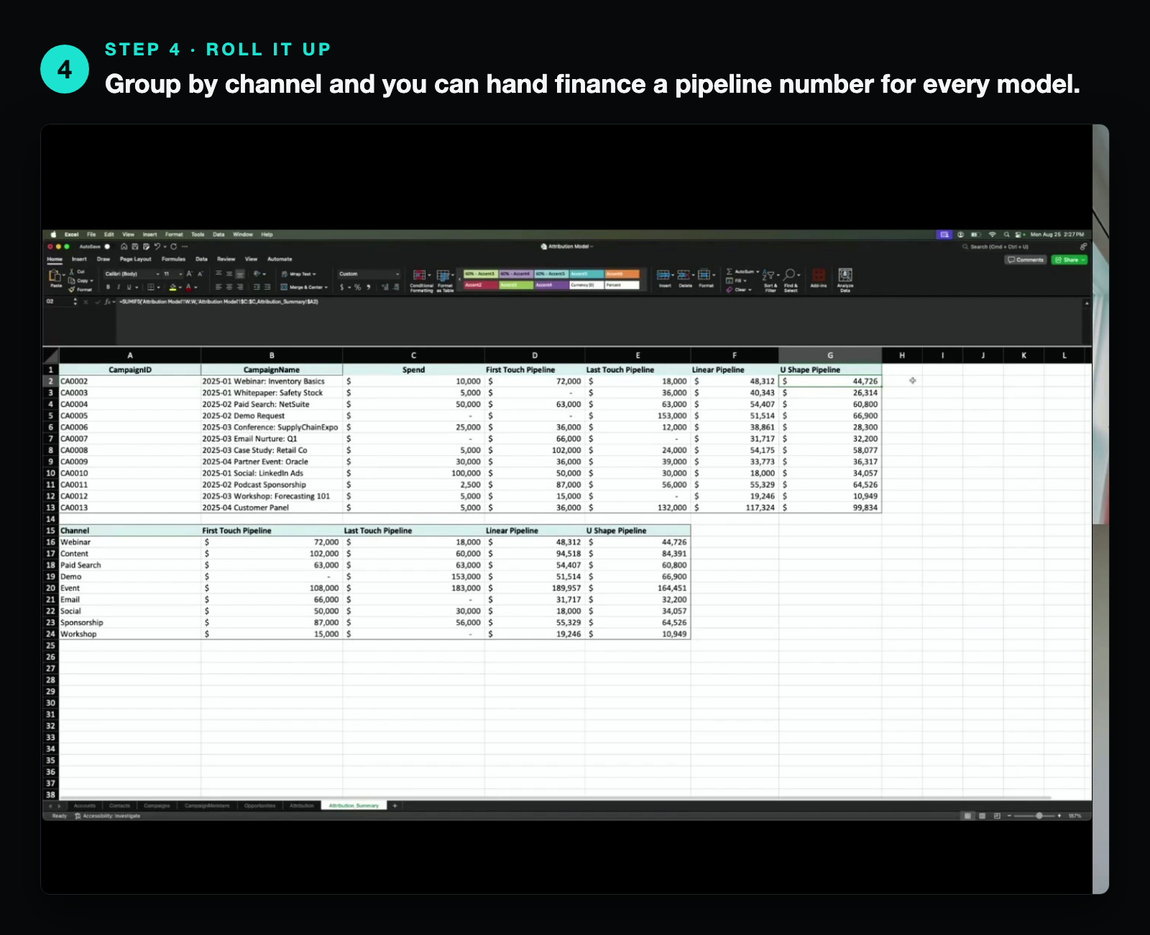Open the Page Layout ribbon tab
This screenshot has height=935, width=1150.
136,259
